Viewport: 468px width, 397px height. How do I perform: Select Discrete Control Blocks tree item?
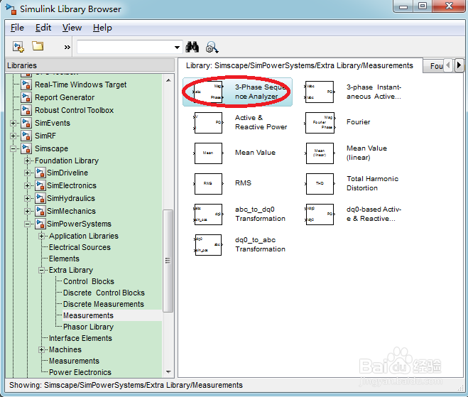click(104, 293)
